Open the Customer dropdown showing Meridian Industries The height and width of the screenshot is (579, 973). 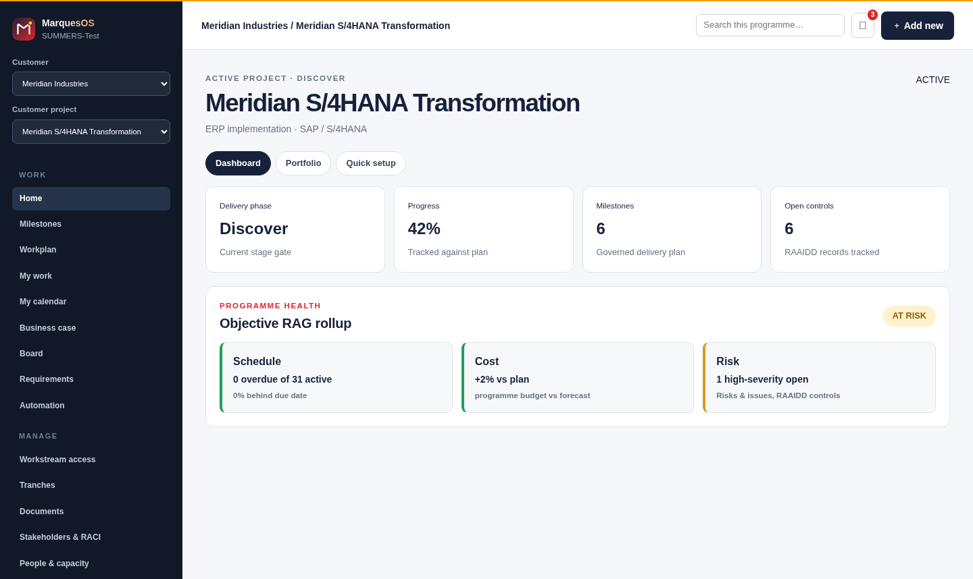[91, 84]
